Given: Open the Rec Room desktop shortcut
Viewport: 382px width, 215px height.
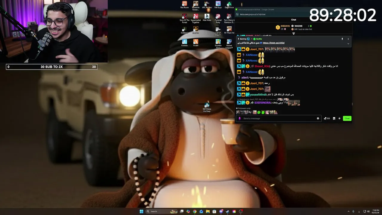Looking at the screenshot, I should click(x=184, y=5).
